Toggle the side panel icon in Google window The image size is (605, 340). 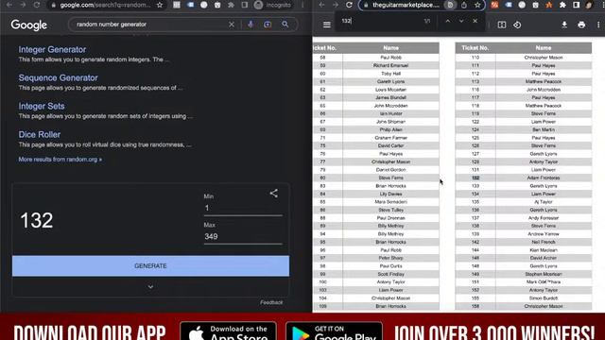coord(245,5)
